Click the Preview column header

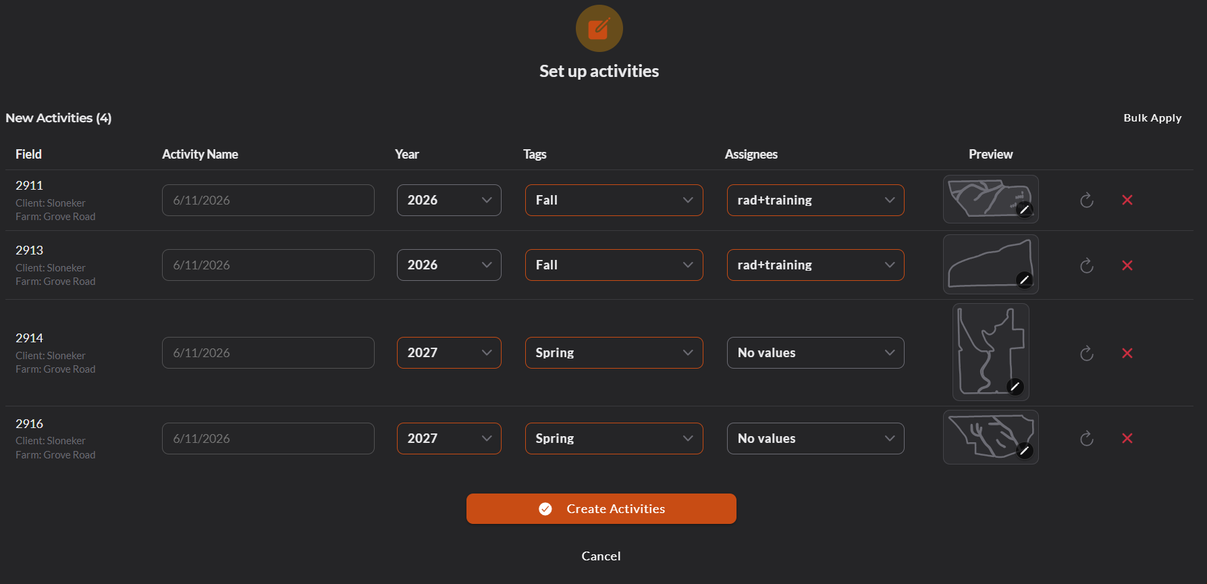coord(990,154)
